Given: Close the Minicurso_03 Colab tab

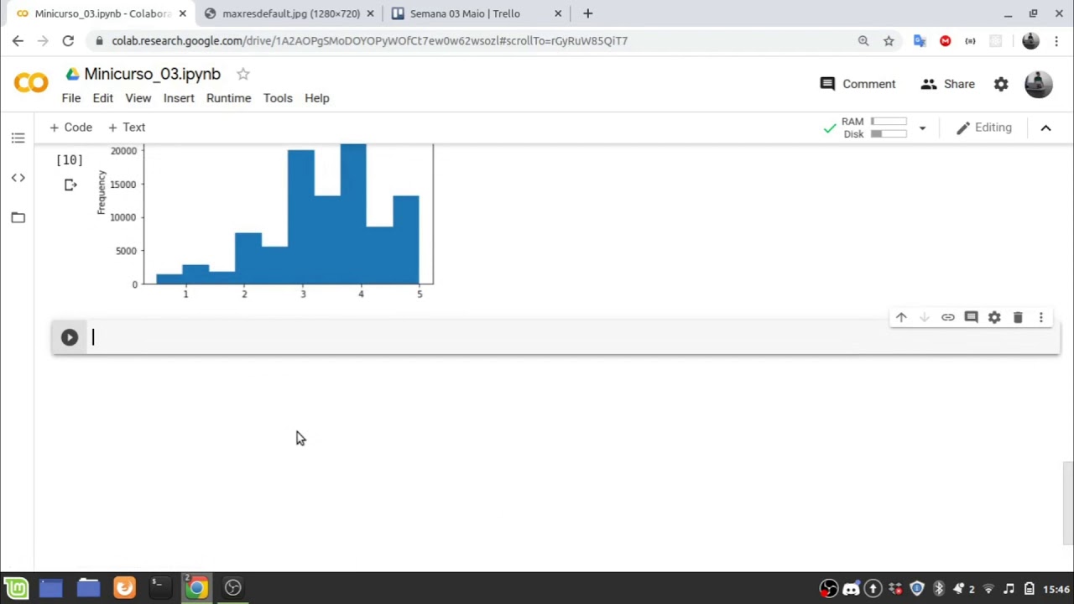Looking at the screenshot, I should point(182,13).
